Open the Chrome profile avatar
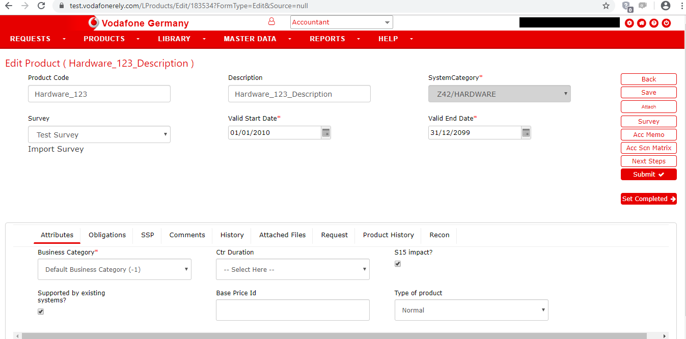This screenshot has height=339, width=686. coord(665,6)
